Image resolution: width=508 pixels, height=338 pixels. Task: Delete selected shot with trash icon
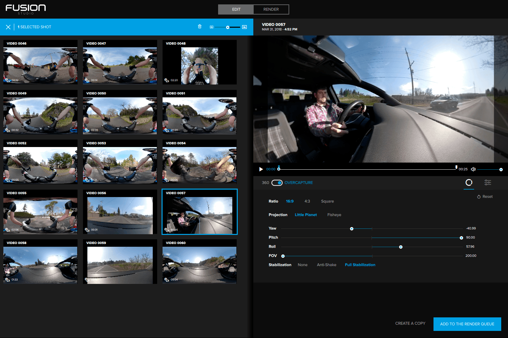point(200,26)
